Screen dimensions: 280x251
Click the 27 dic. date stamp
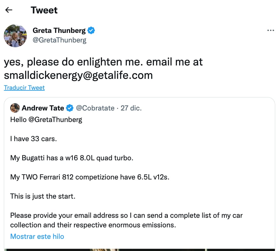[131, 108]
